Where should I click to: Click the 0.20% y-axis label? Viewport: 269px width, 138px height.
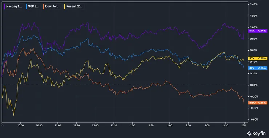point(254,74)
